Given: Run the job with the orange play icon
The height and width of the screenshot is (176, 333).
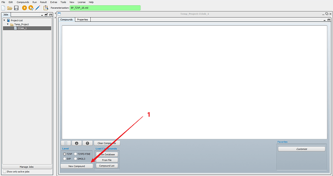Looking at the screenshot, I should point(25,8).
